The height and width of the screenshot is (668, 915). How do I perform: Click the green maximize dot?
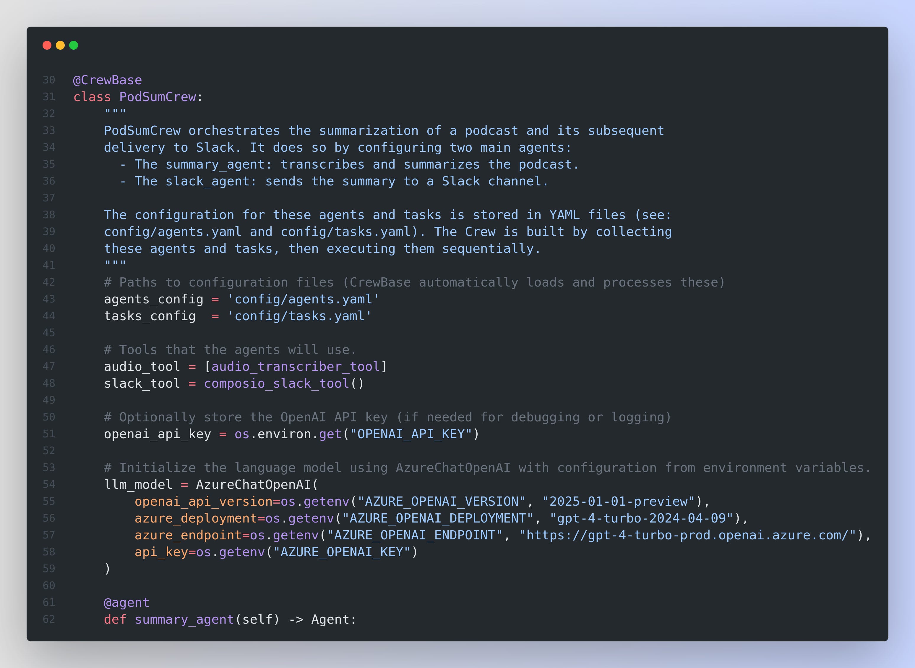(74, 45)
